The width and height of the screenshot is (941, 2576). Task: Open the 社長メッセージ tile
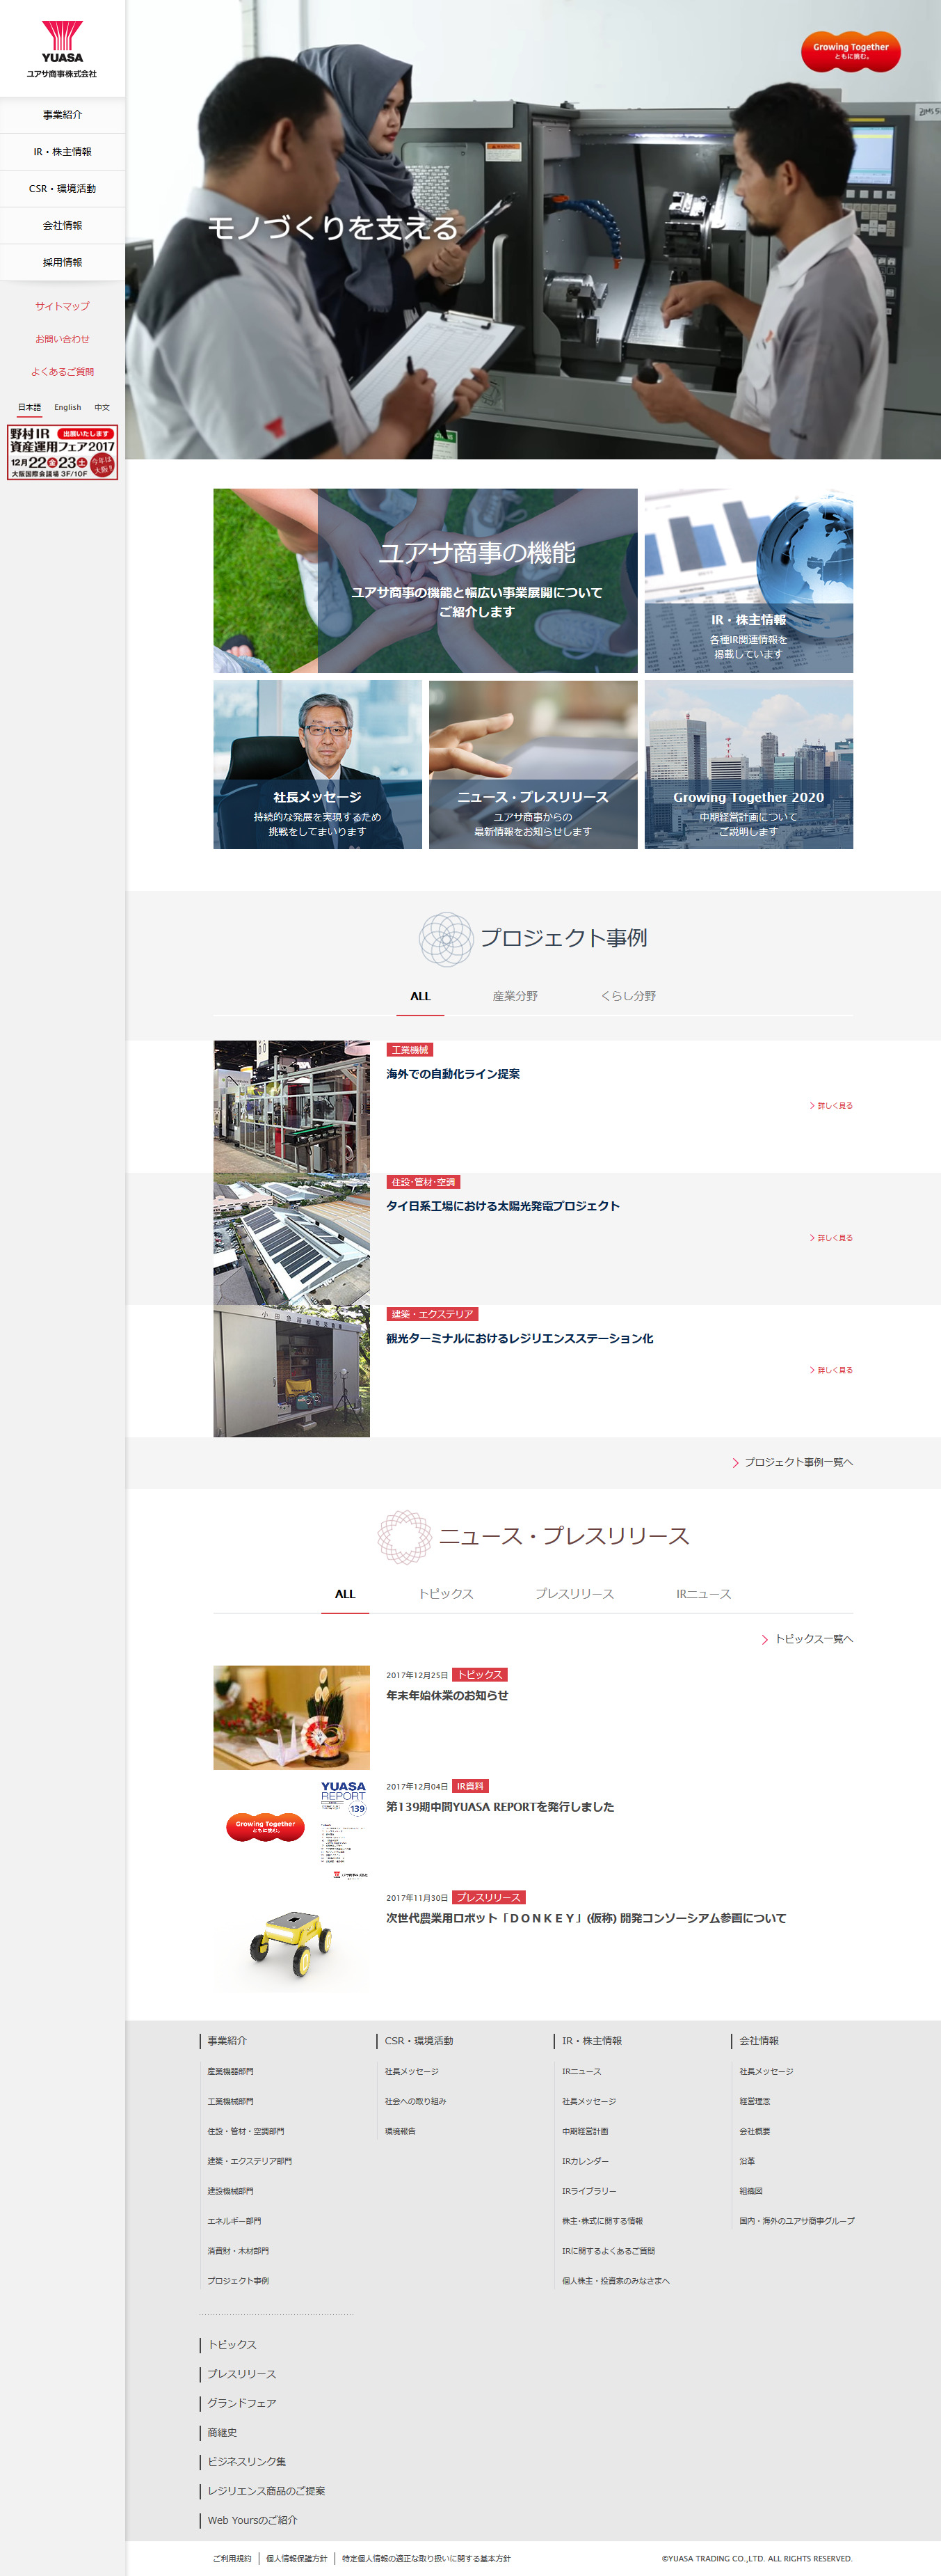[318, 765]
